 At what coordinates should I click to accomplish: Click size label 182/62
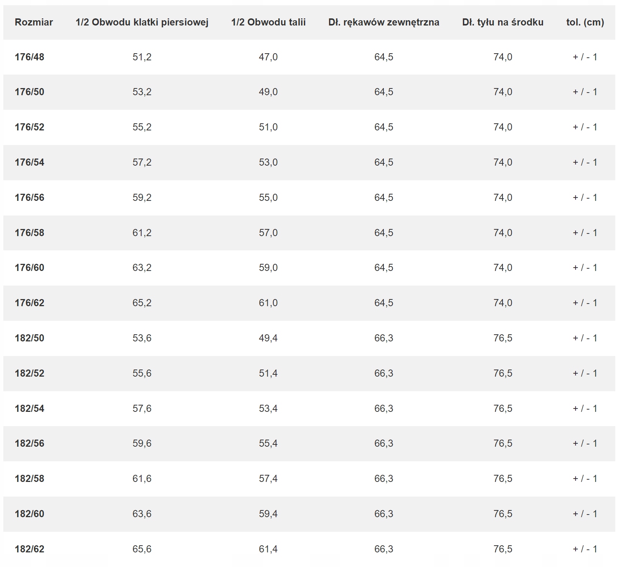(30, 549)
